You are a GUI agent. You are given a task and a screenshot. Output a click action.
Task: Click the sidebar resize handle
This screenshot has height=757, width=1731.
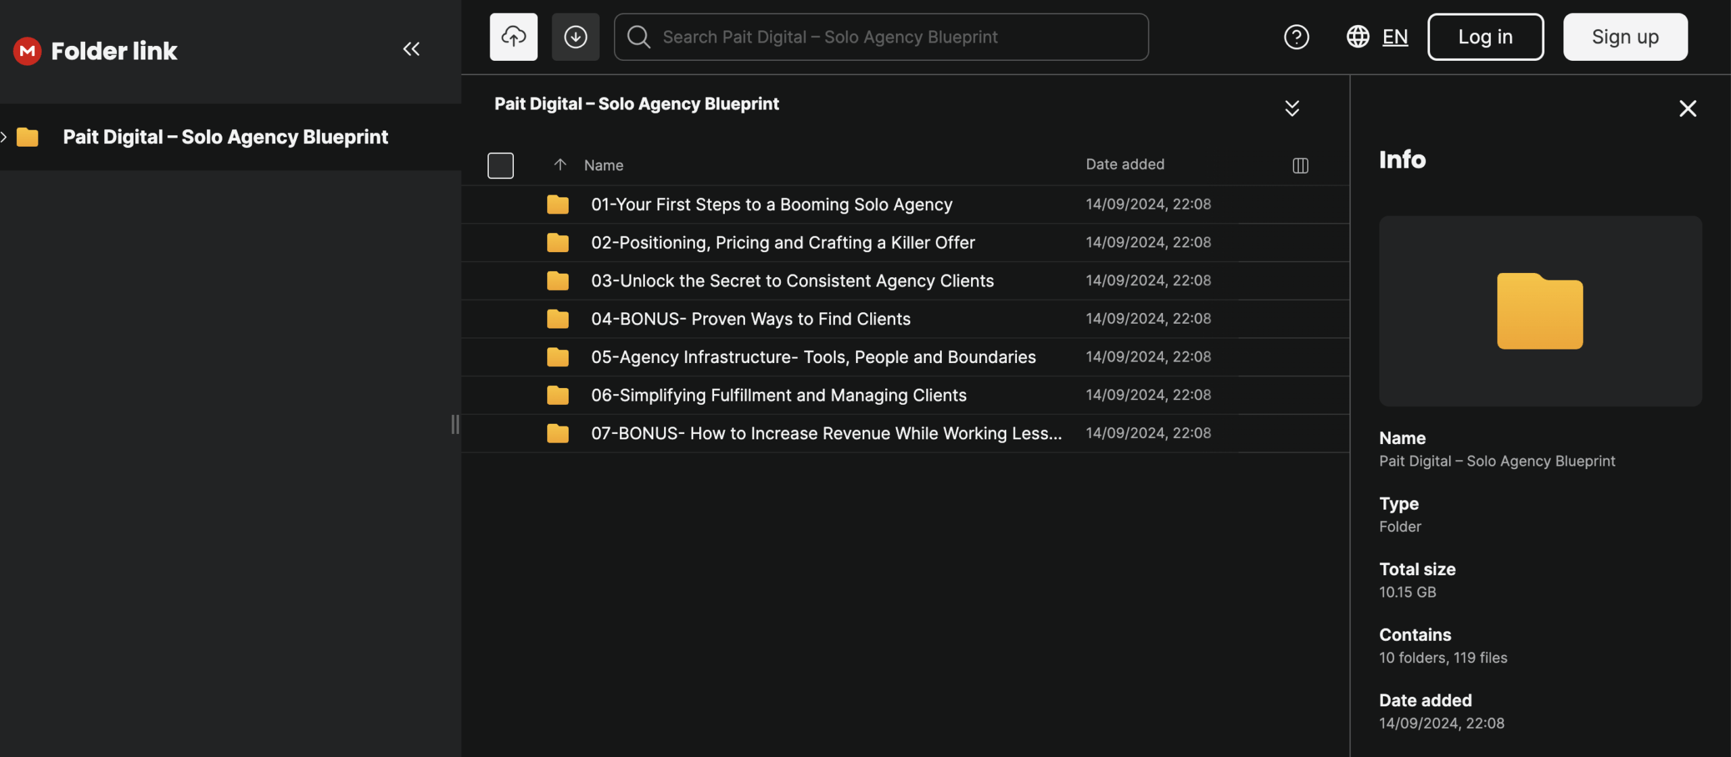[x=455, y=424]
